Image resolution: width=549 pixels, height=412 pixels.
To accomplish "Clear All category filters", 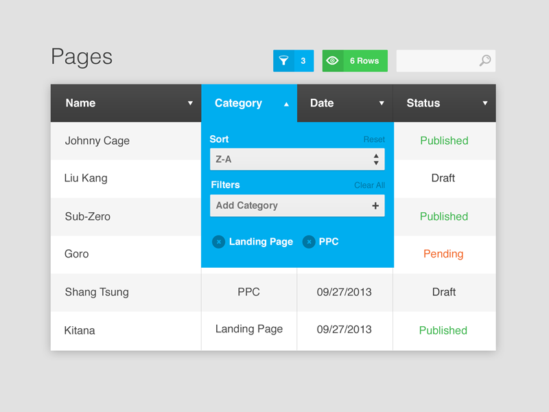I will 371,185.
